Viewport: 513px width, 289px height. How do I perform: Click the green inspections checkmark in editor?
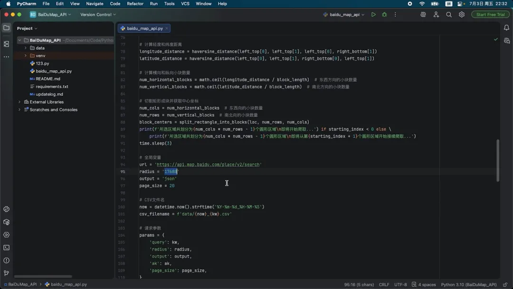(495, 39)
